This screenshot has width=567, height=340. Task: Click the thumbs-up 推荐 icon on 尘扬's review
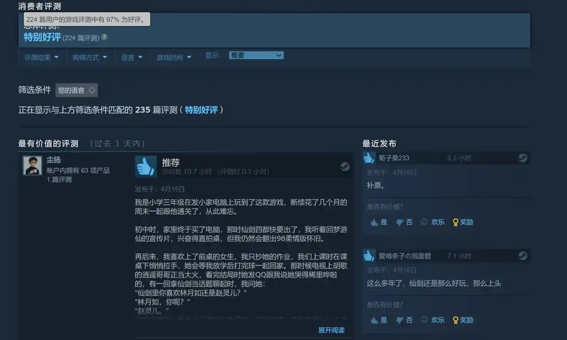(145, 167)
